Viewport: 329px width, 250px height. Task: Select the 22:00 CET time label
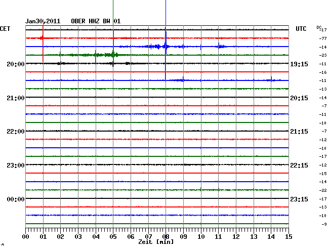[x=16, y=132]
